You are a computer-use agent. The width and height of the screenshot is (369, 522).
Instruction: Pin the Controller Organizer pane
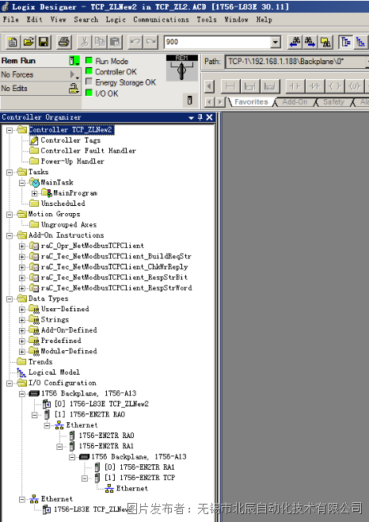point(200,117)
